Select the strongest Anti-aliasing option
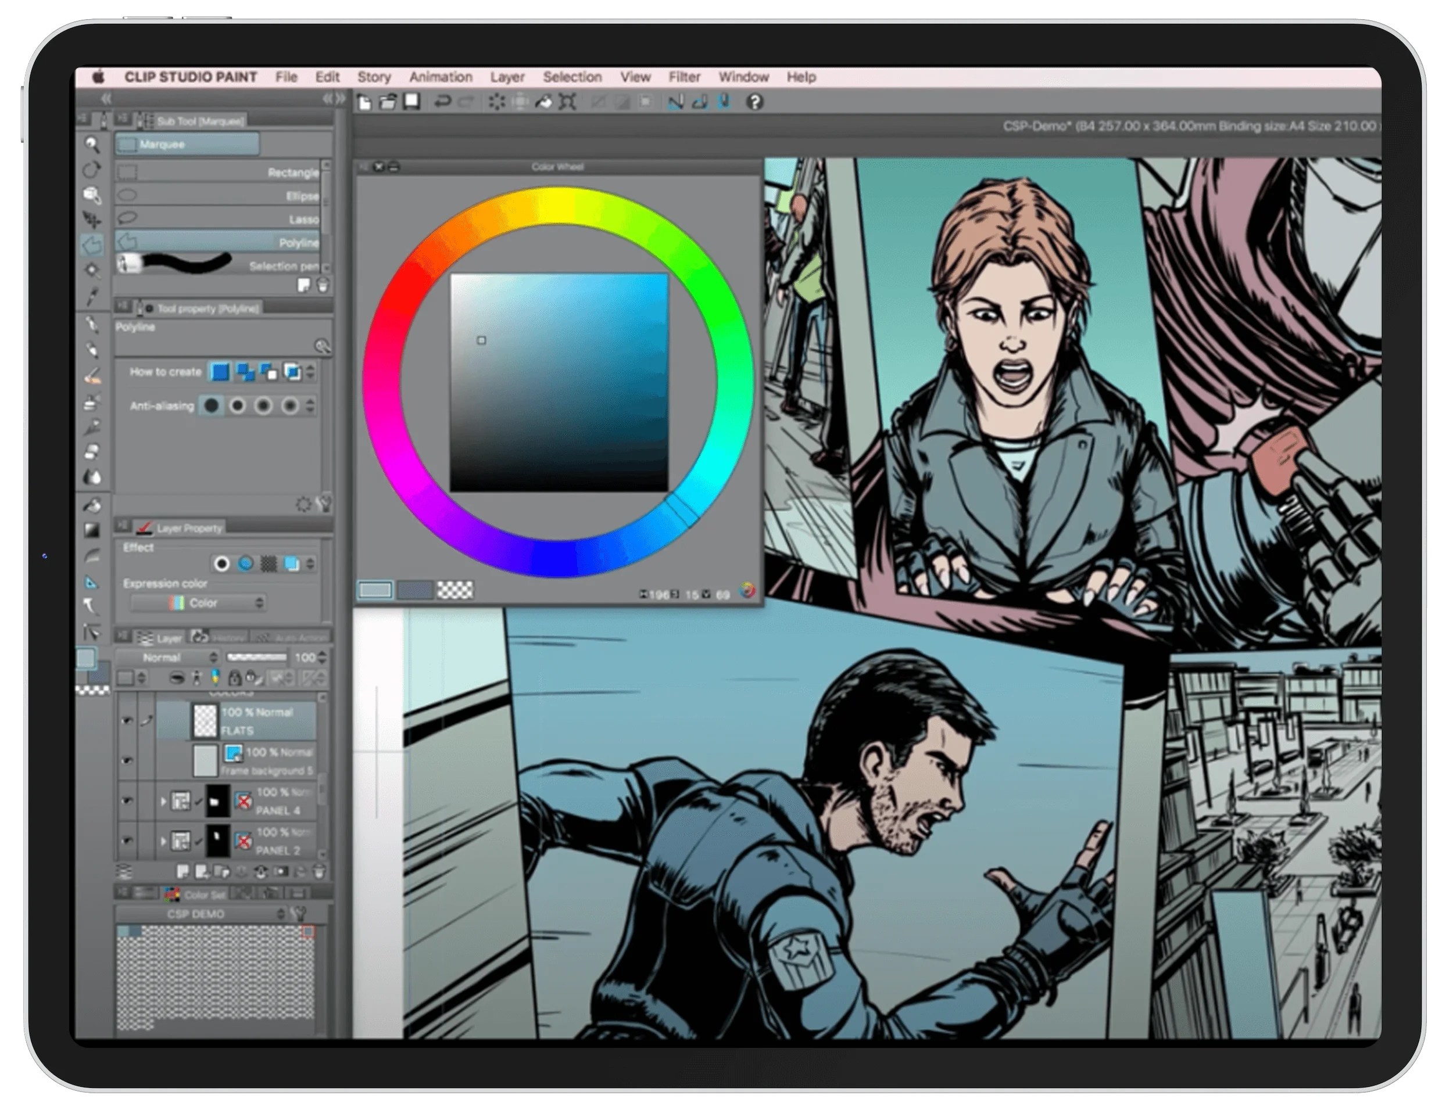The height and width of the screenshot is (1117, 1453). tap(291, 406)
